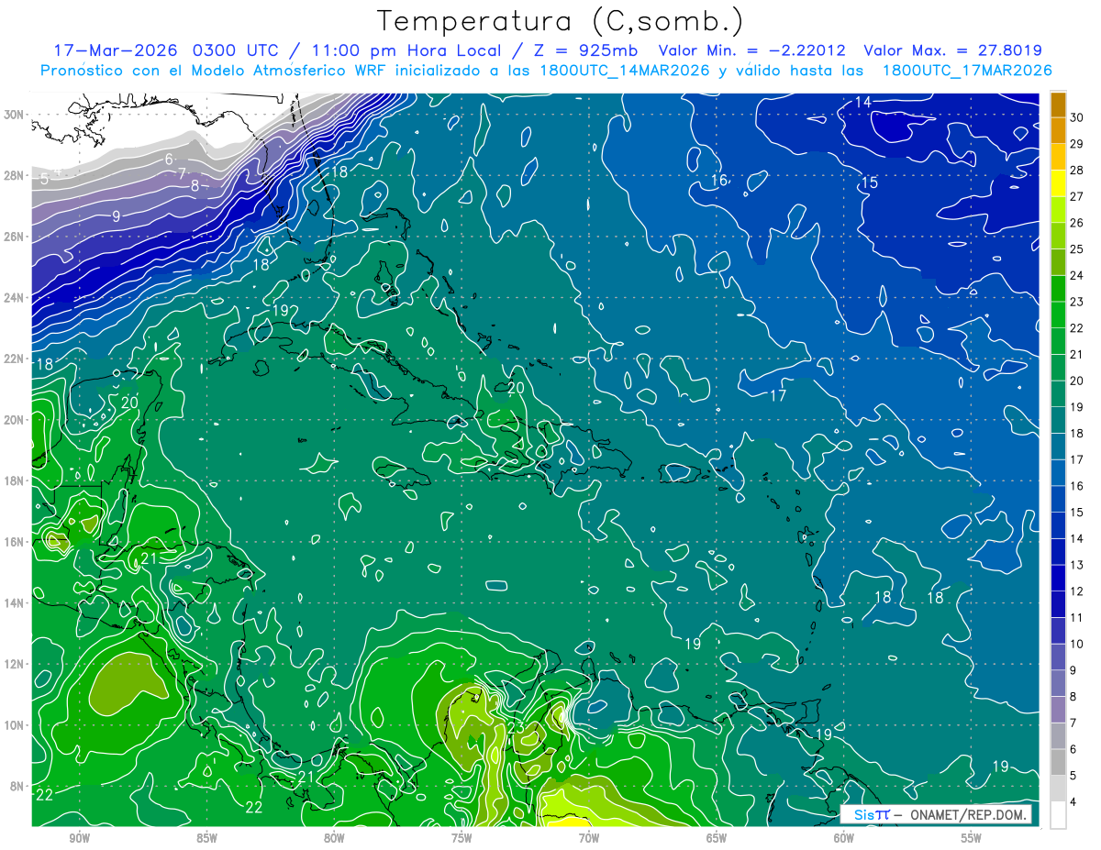Image resolution: width=1101 pixels, height=850 pixels.
Task: Click the 16N latitude axis label
Action: tap(16, 542)
